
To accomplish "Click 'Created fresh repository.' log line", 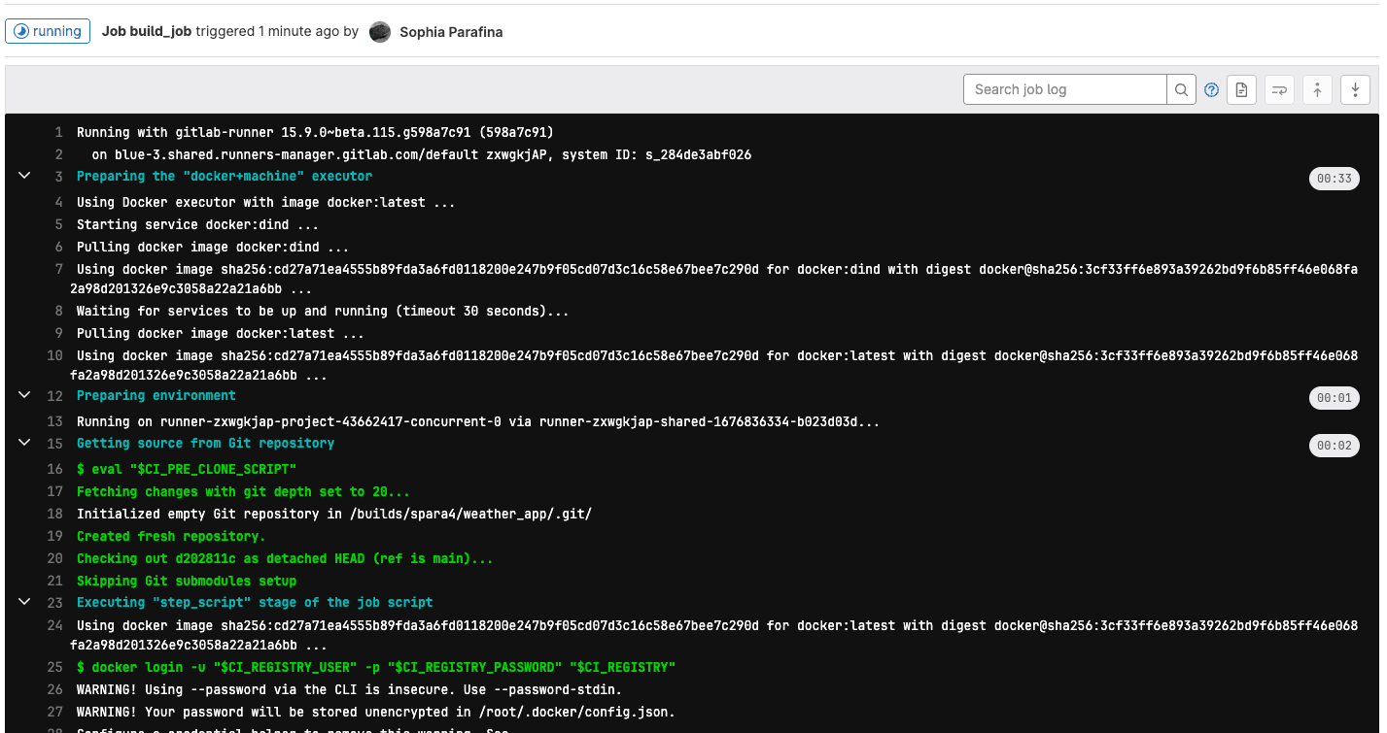I will click(171, 537).
